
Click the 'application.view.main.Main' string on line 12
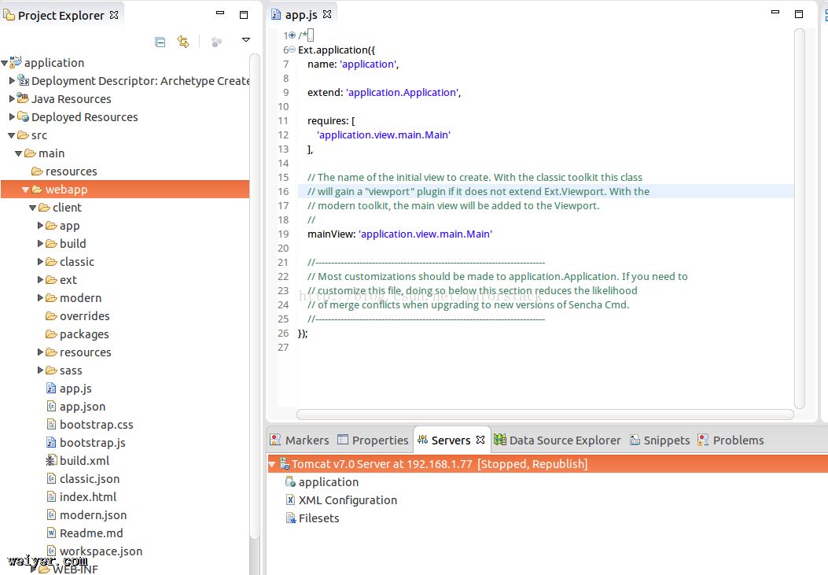click(384, 135)
